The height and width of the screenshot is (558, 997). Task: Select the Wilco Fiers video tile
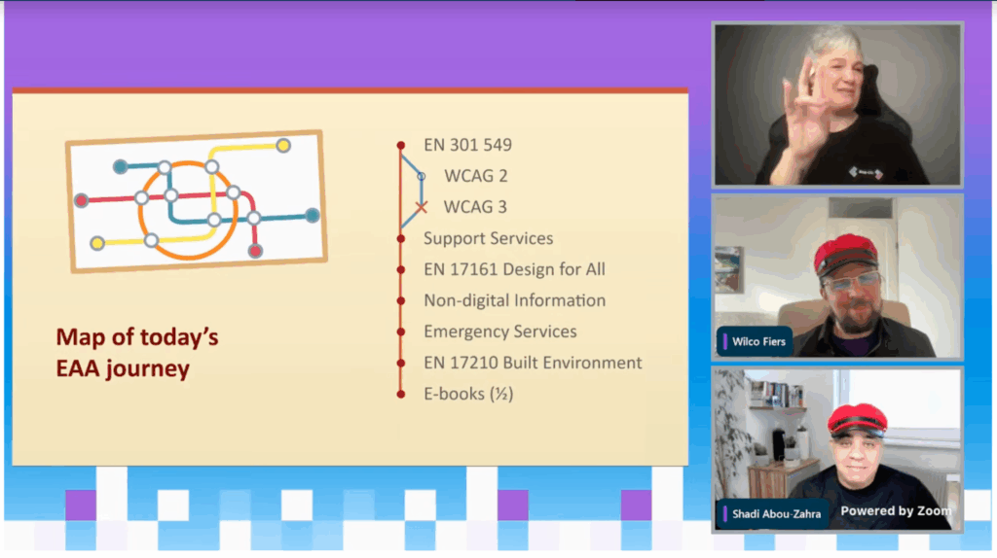[x=837, y=277]
